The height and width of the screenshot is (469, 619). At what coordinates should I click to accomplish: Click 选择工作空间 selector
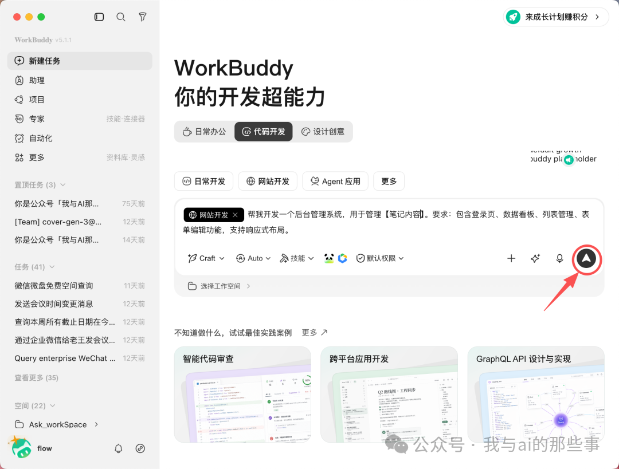point(219,286)
